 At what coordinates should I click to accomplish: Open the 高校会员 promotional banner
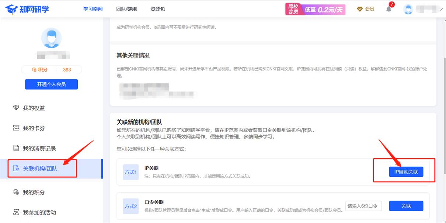[x=315, y=9]
